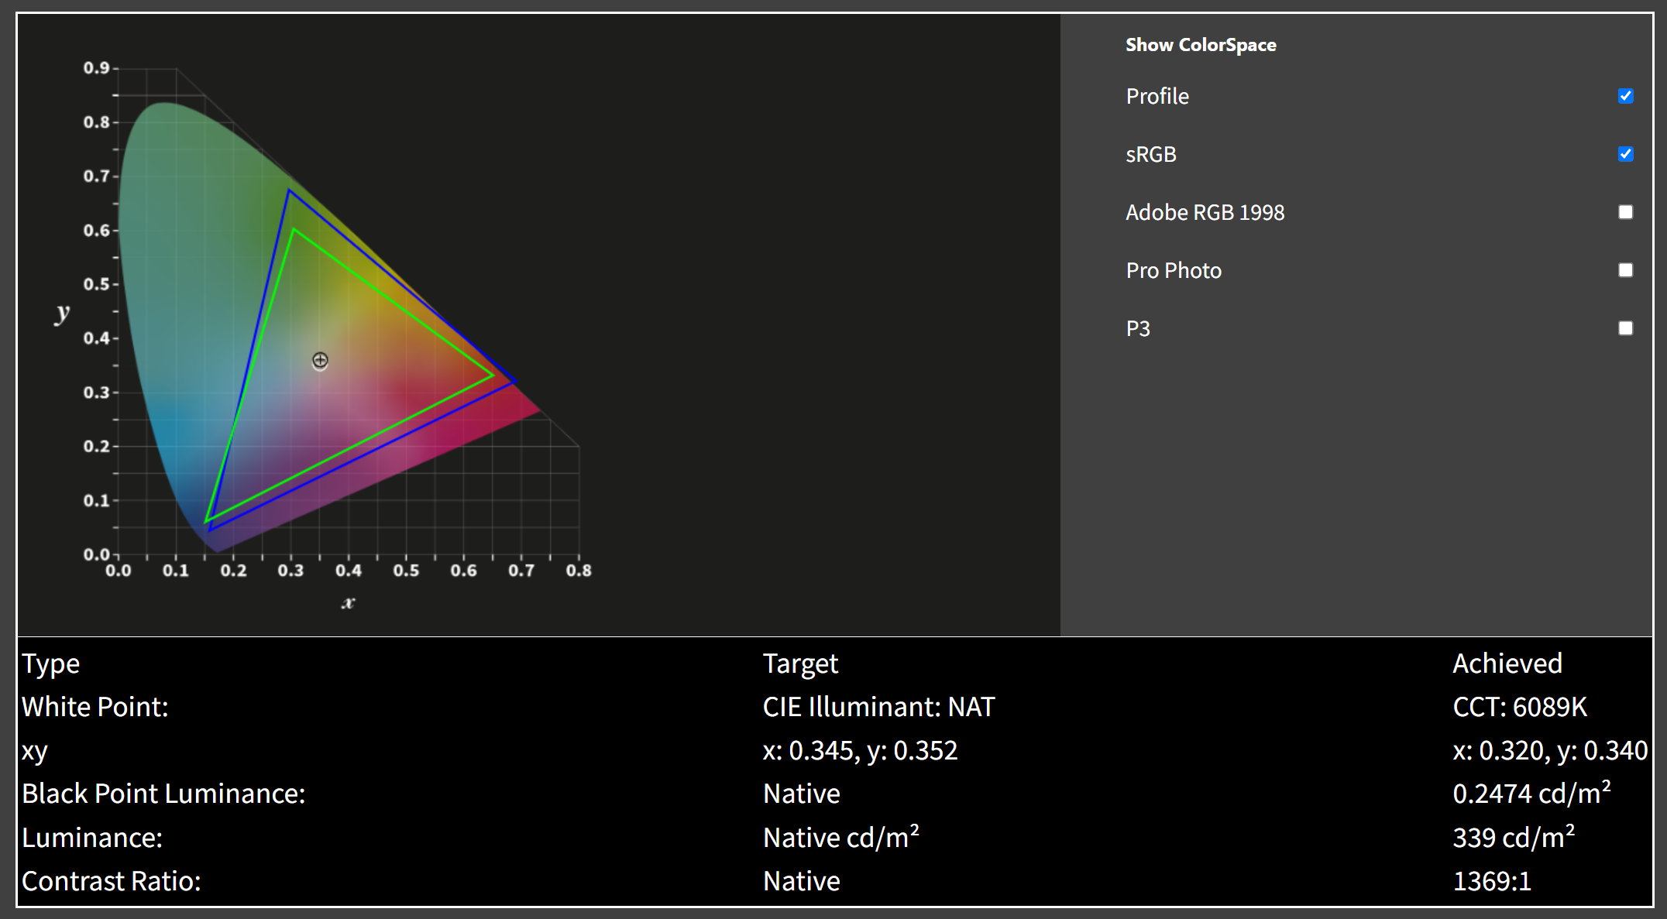Viewport: 1667px width, 919px height.
Task: Click the achieved contrast ratio 1369:1
Action: coord(1491,881)
